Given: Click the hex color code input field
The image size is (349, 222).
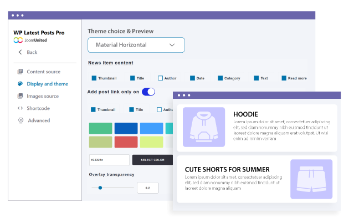Looking at the screenshot, I should click(108, 160).
